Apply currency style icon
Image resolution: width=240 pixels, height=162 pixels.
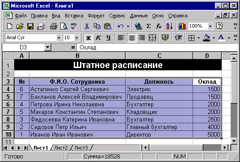point(165,38)
